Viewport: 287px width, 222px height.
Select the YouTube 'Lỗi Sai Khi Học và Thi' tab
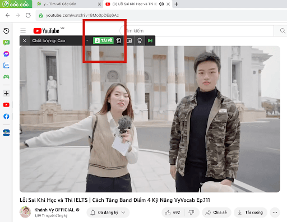133,4
